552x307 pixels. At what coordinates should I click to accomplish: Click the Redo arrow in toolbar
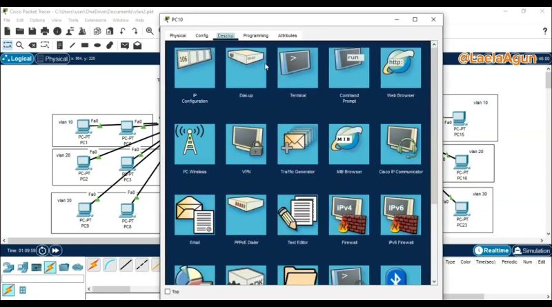point(135,31)
